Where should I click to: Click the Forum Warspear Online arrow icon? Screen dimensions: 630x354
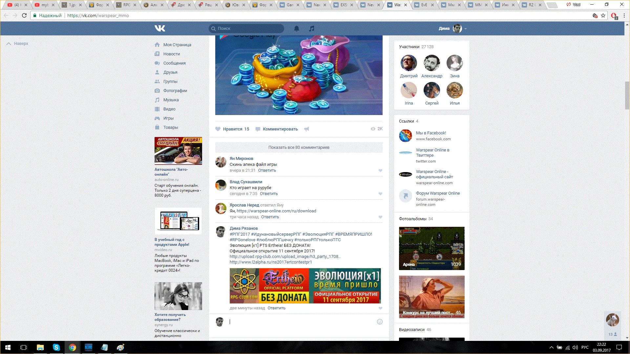tap(406, 196)
